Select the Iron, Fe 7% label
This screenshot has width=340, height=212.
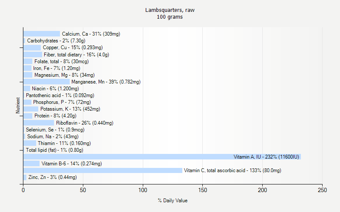[57, 68]
